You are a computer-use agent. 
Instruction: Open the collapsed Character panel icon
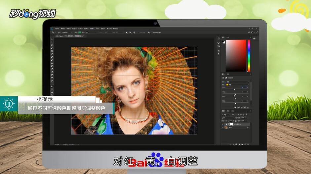[x=218, y=51]
